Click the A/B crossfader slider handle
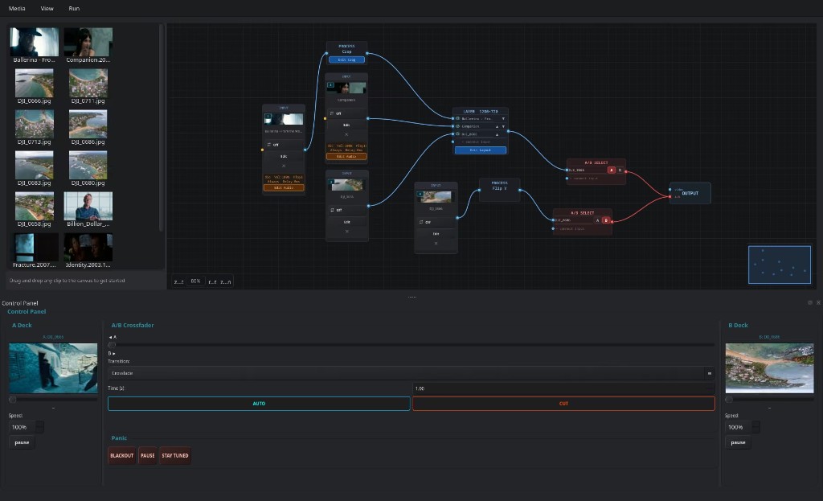The image size is (823, 501). tap(112, 345)
